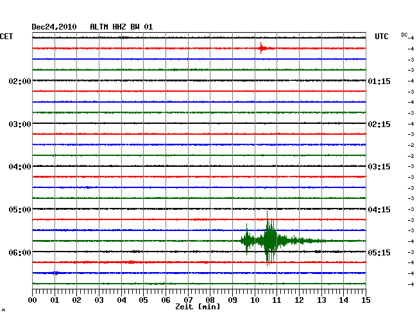The image size is (417, 317).
Task: Click the large green earthquake waveform peak
Action: 269,239
